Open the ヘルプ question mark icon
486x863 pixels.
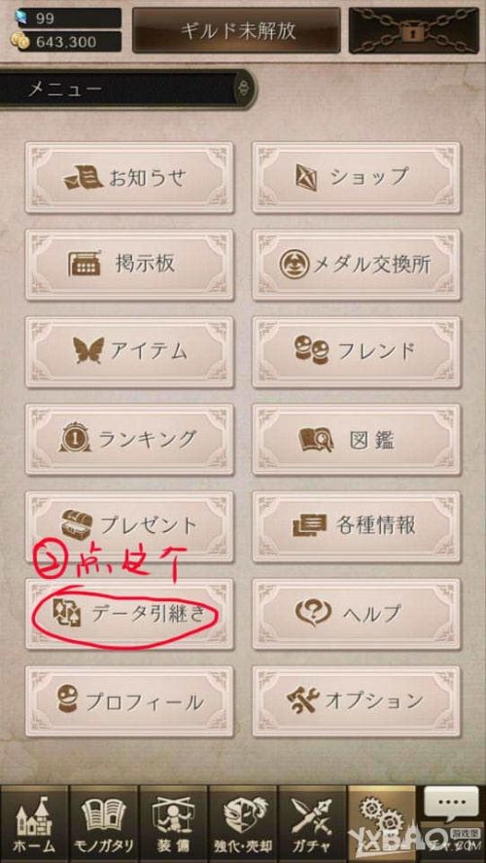[313, 613]
